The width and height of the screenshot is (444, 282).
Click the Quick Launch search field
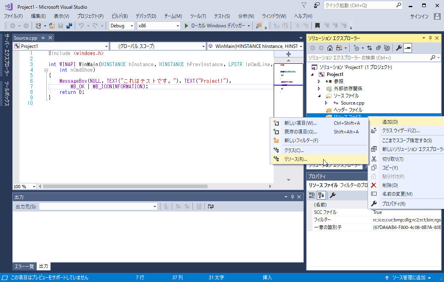[363, 6]
